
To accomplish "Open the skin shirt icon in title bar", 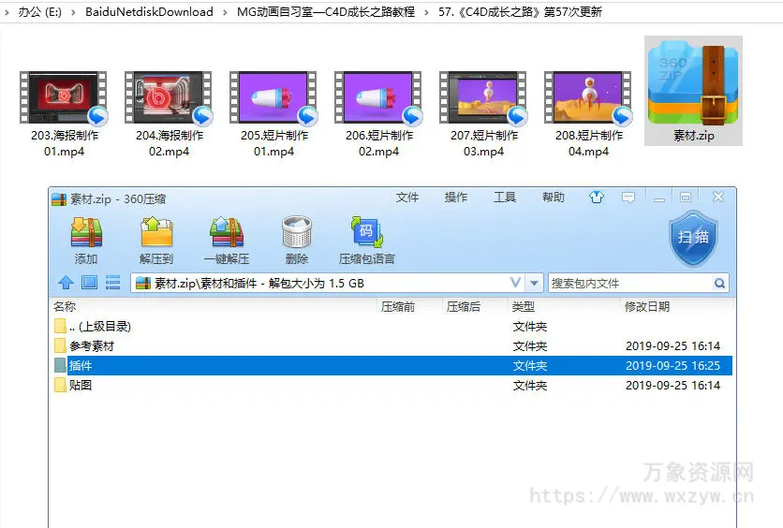I will 597,198.
